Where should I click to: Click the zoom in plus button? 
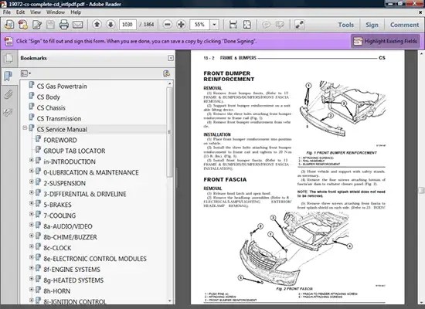click(x=181, y=25)
